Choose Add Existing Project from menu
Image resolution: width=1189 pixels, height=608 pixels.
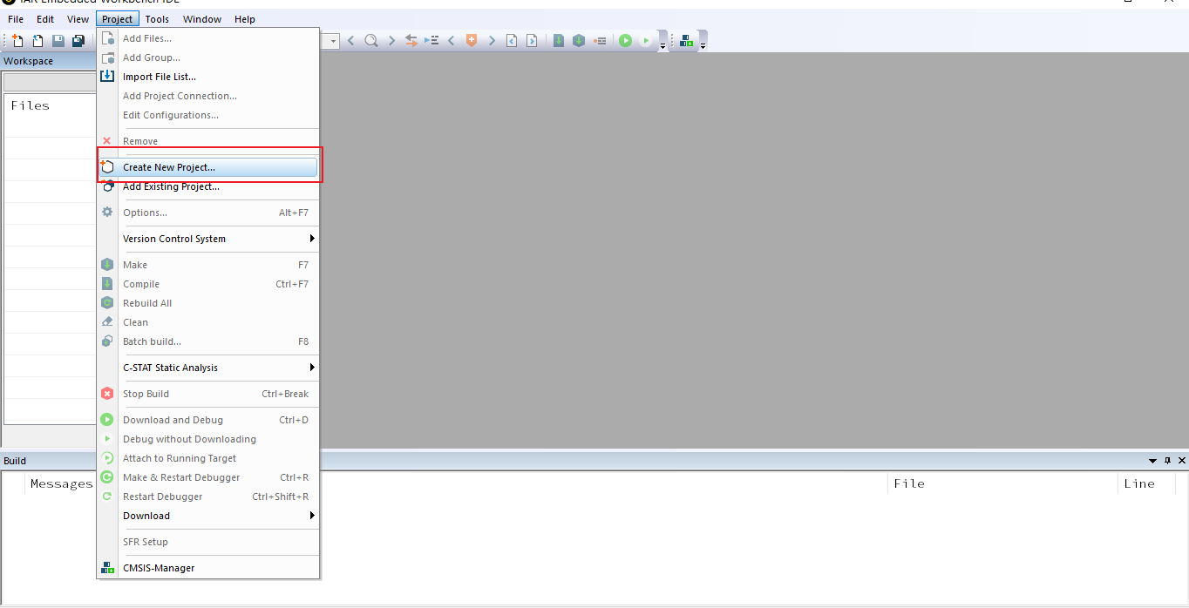[171, 186]
